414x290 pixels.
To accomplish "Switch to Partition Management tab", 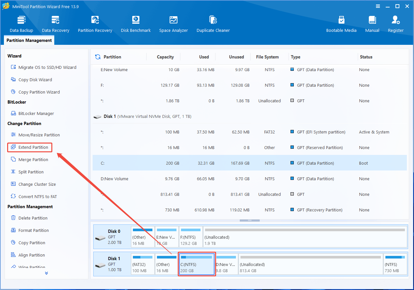I will click(29, 40).
